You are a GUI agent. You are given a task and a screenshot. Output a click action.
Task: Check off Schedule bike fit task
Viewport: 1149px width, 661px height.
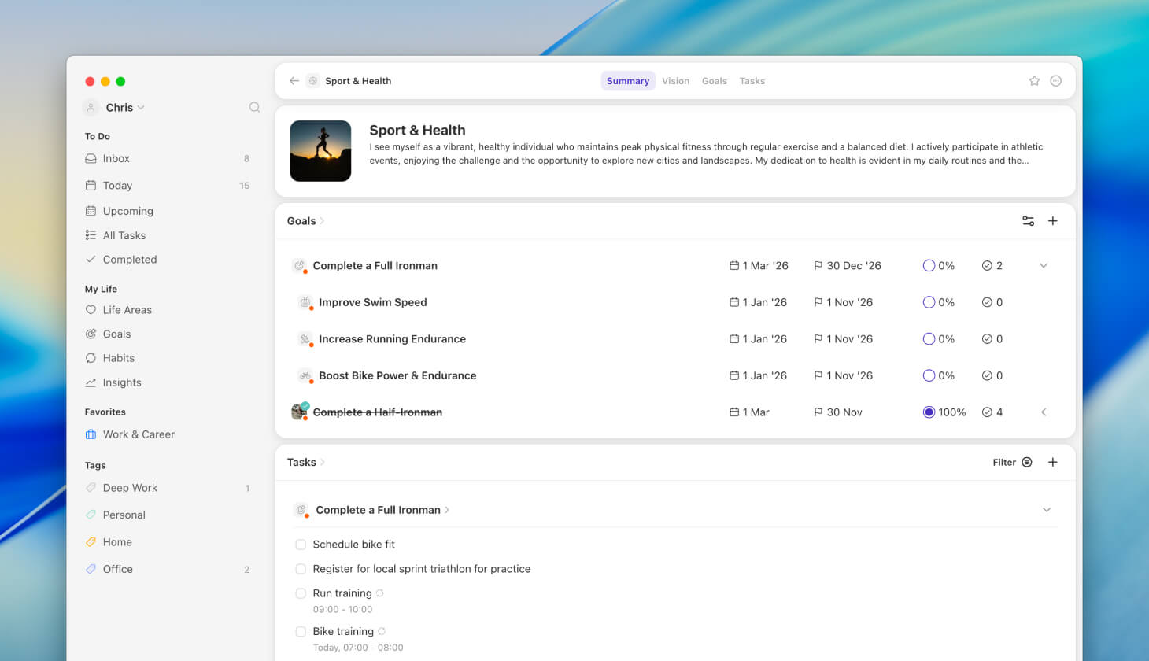click(301, 545)
